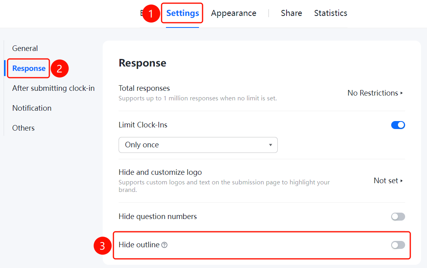Open the Statistics tab
427x268 pixels.
point(331,13)
